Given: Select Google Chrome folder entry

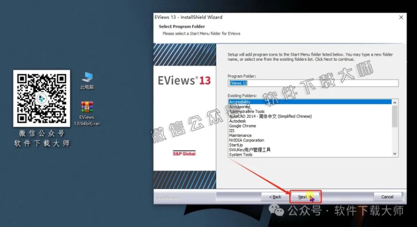Looking at the screenshot, I should point(310,126).
